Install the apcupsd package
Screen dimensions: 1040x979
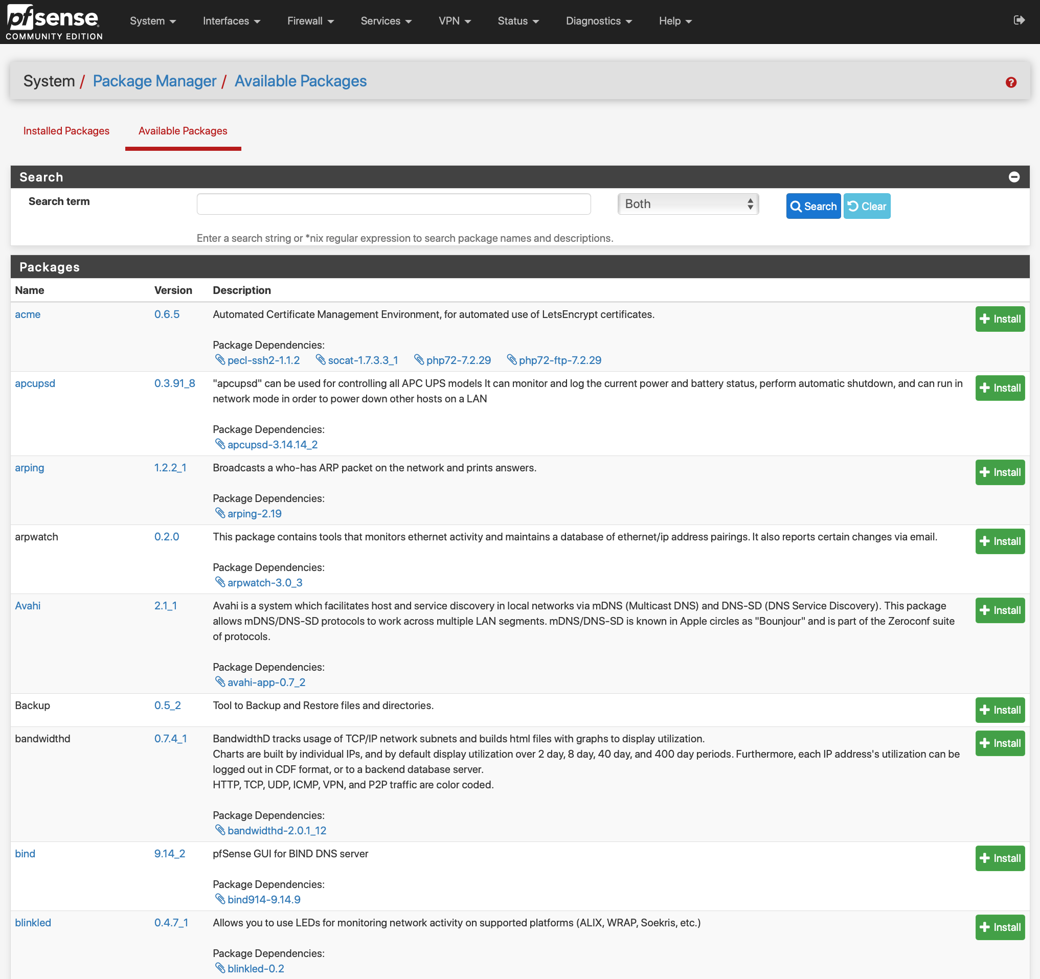pos(1000,388)
